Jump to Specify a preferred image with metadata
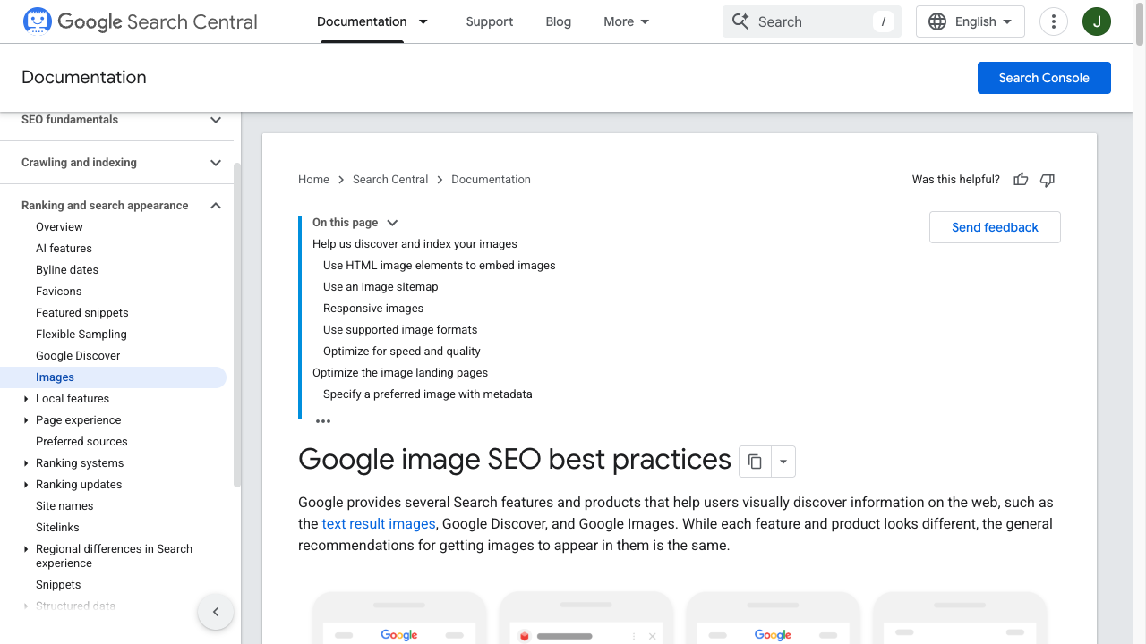The height and width of the screenshot is (644, 1146). 428,394
